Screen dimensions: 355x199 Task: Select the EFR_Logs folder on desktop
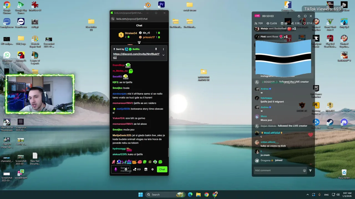[x=21, y=40]
